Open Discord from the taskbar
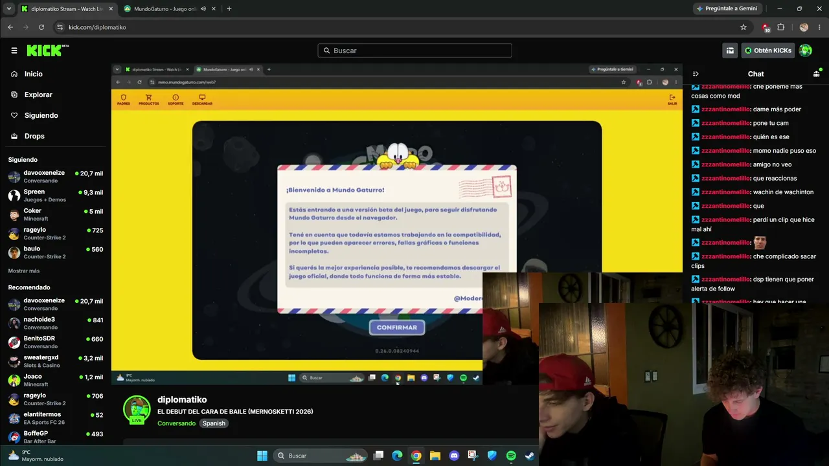The width and height of the screenshot is (829, 466). 454,456
